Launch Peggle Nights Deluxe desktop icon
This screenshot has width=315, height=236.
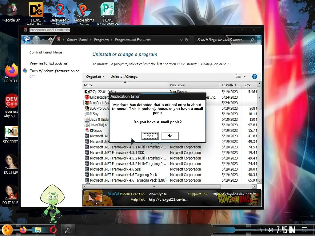click(x=84, y=14)
